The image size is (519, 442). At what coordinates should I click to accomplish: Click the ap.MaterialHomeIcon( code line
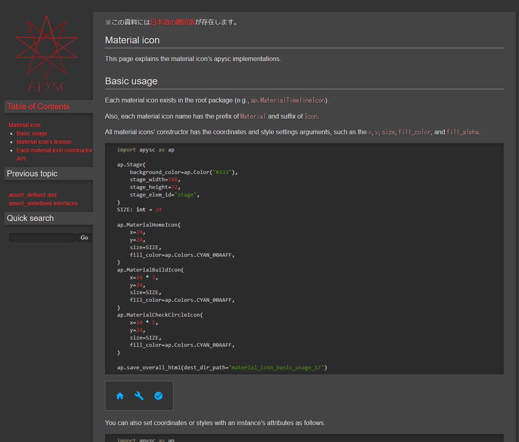[x=149, y=225]
